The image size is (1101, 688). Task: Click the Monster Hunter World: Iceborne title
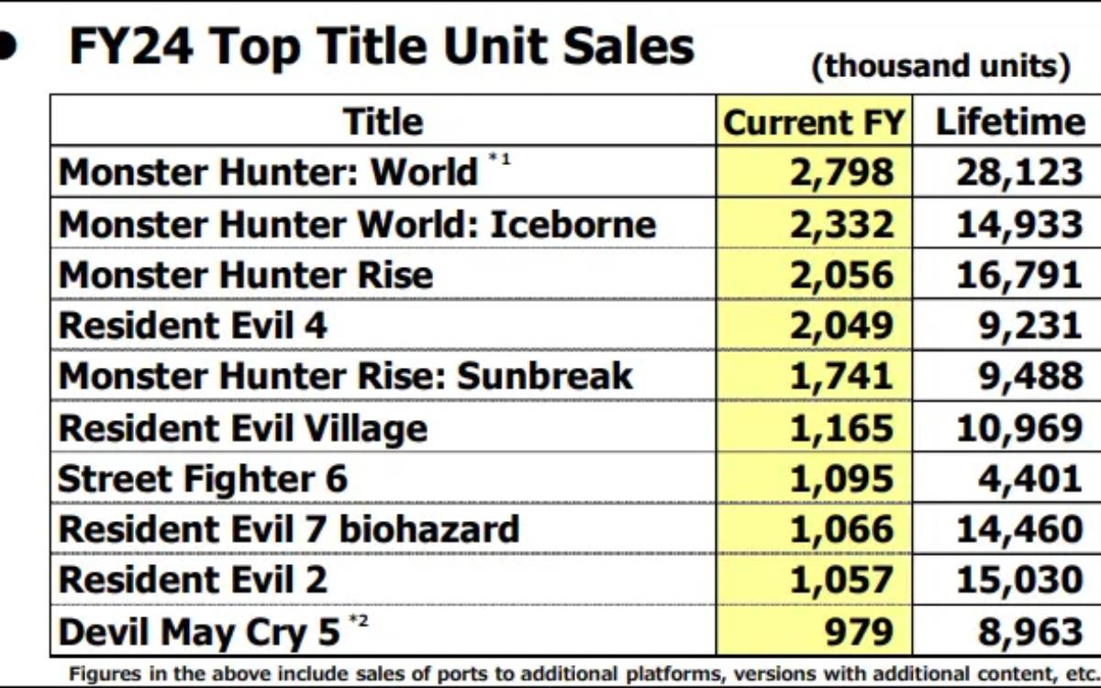click(357, 224)
